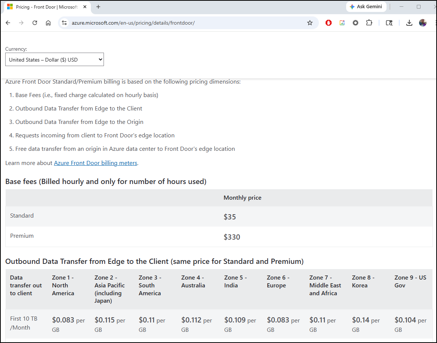Bookmark this page with the star icon
Image resolution: width=437 pixels, height=343 pixels.
(310, 23)
